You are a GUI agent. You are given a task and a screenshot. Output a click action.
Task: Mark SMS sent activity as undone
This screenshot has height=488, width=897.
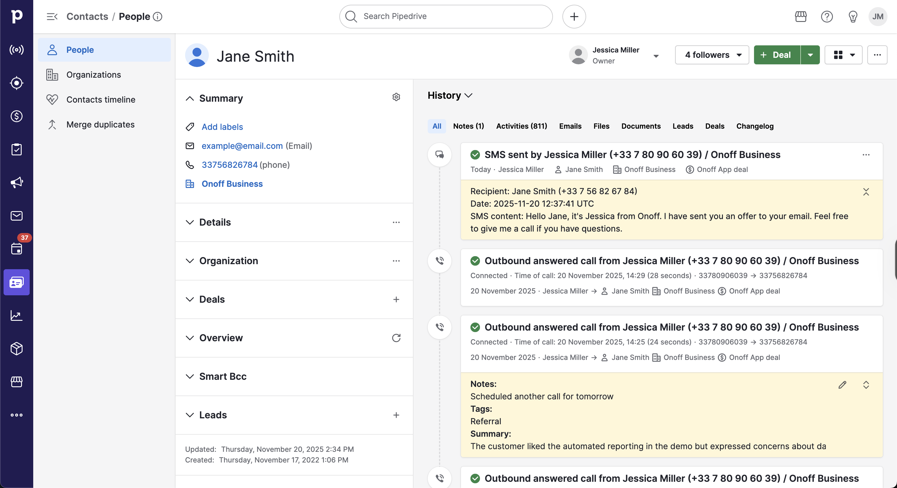pos(475,155)
